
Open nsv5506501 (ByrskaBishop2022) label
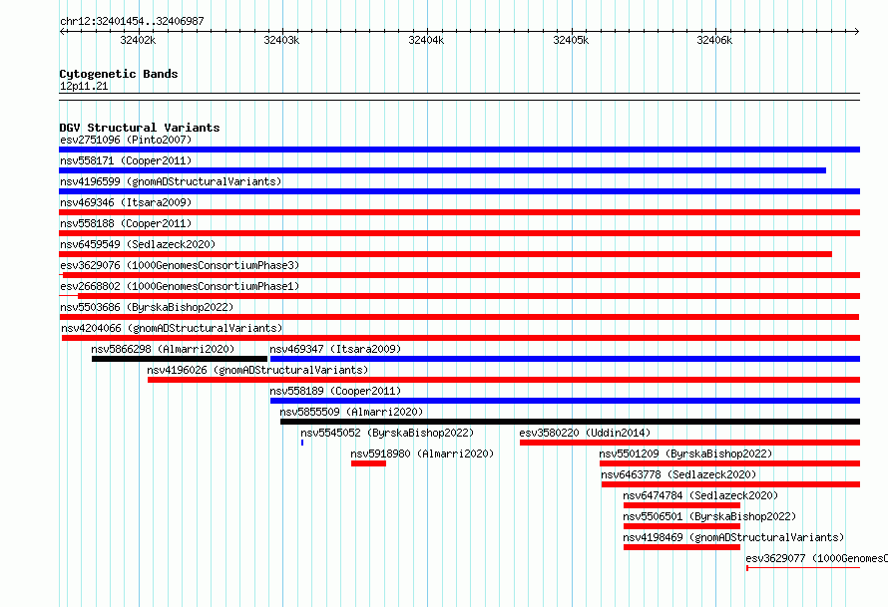click(709, 516)
